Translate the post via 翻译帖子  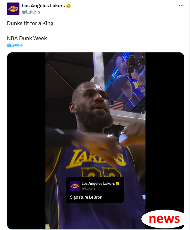(15, 45)
